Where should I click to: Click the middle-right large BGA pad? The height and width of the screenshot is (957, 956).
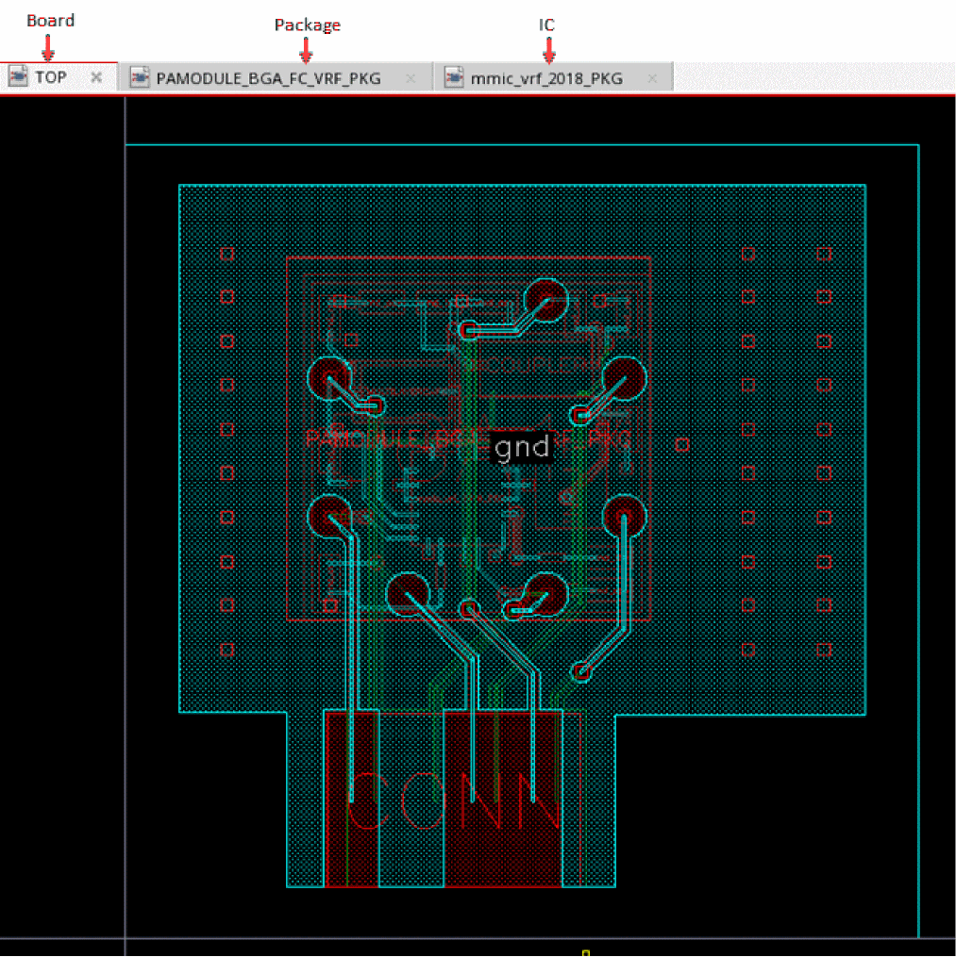point(625,516)
